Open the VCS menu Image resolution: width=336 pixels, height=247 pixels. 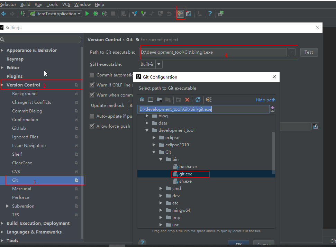(66, 4)
